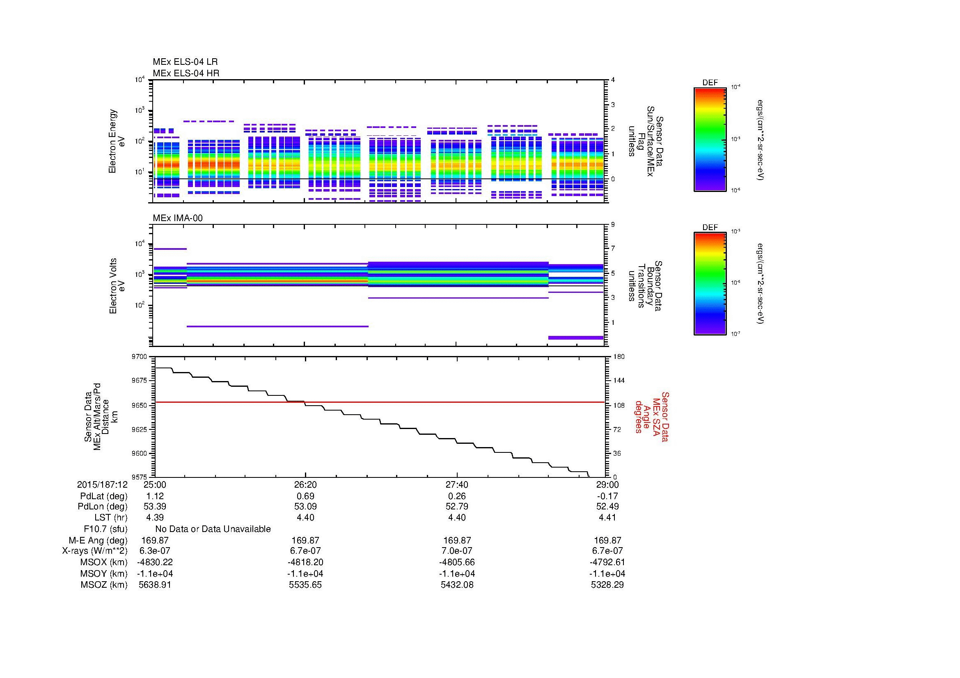Click the PdLon value 53.39
The width and height of the screenshot is (960, 678).
pyautogui.click(x=155, y=506)
